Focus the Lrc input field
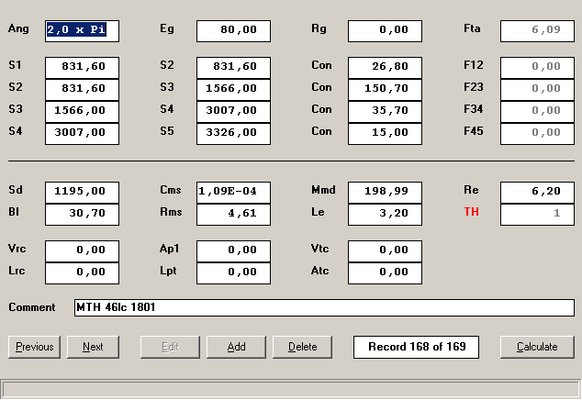Image resolution: width=582 pixels, height=400 pixels. pos(82,273)
